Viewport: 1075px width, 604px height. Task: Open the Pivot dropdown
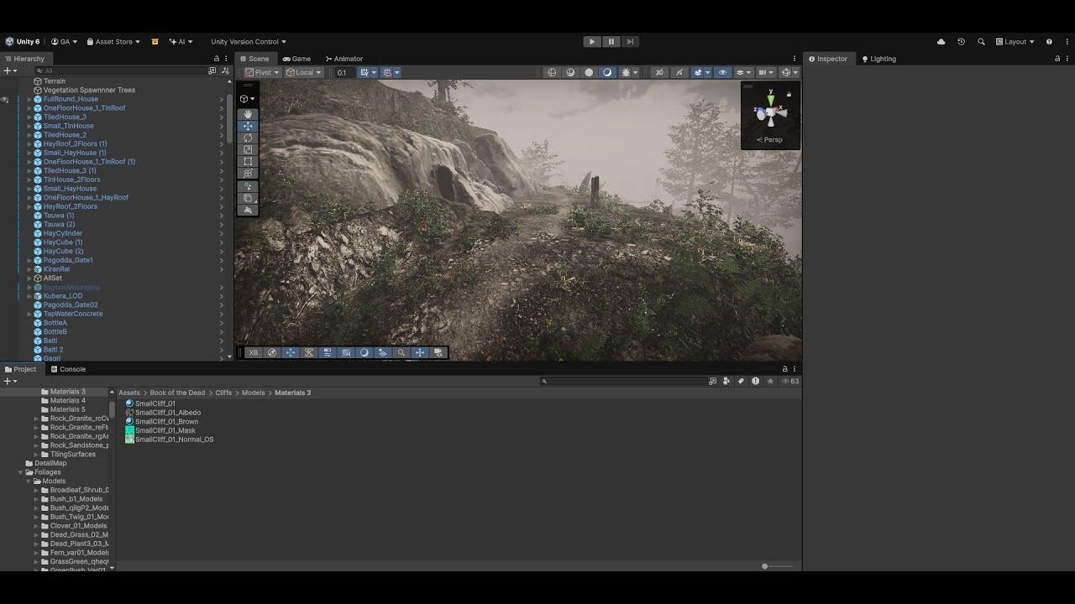pyautogui.click(x=263, y=72)
